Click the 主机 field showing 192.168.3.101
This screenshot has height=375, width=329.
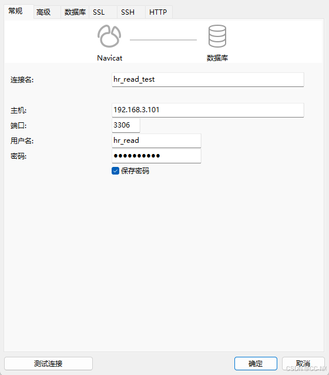[208, 111]
